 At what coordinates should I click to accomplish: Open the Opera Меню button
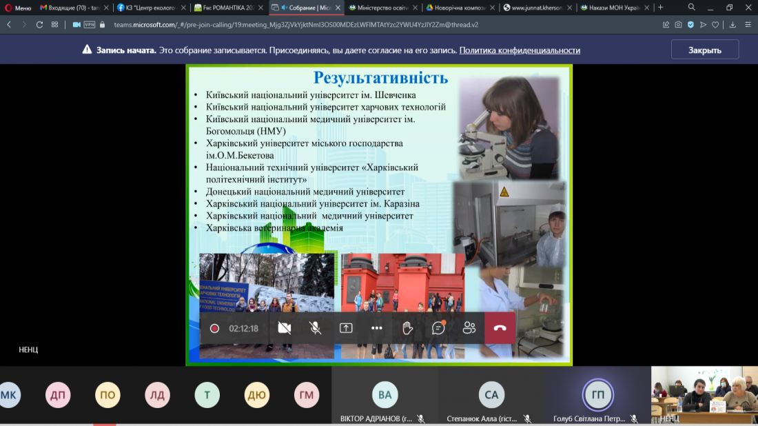(18, 8)
